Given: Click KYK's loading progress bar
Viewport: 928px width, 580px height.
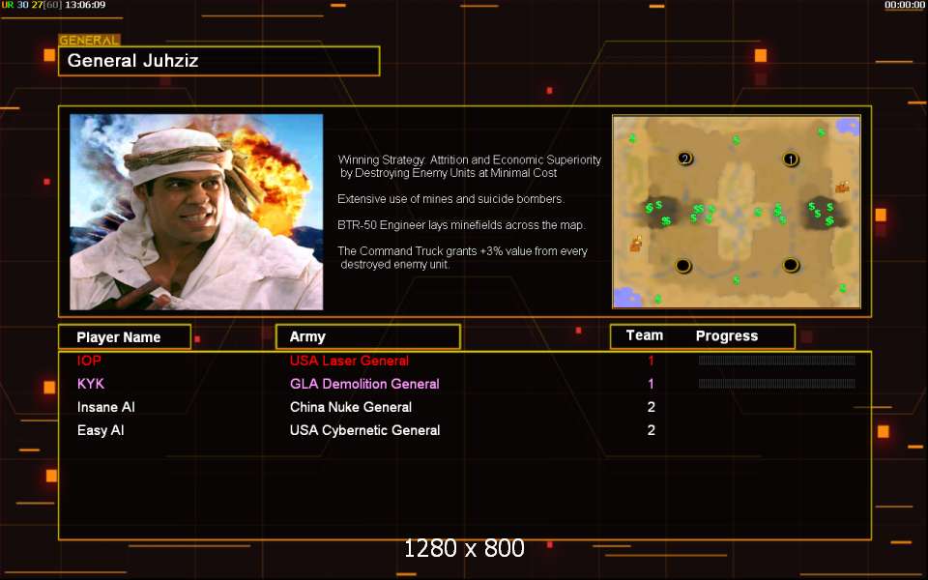Looking at the screenshot, I should coord(776,384).
